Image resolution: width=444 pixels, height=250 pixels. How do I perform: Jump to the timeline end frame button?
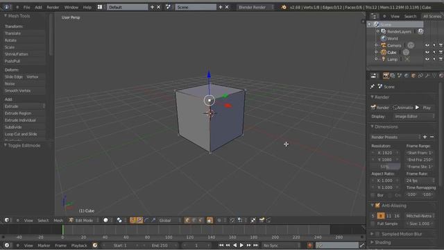click(x=256, y=245)
